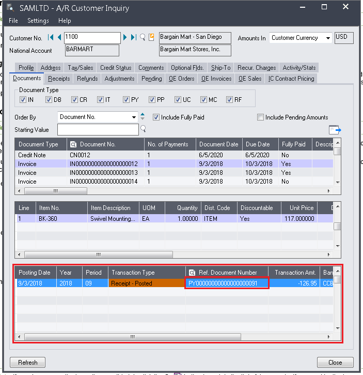This screenshot has height=375, width=363.
Task: Click Starting Value finder magnifier
Action: coord(143,129)
